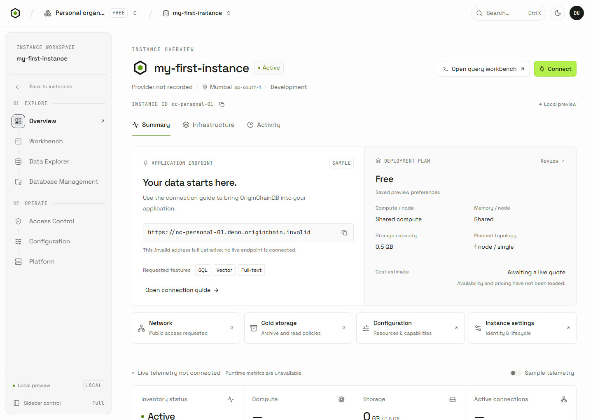Click the Search input field
Viewport: 593px width, 420px height.
point(509,13)
